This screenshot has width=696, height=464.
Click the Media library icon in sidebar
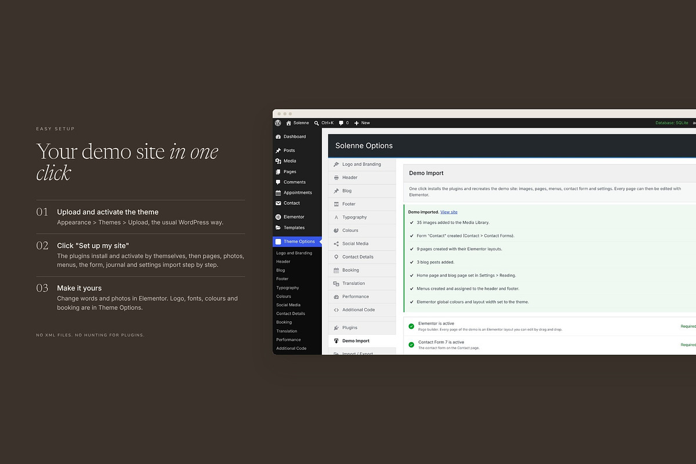pyautogui.click(x=278, y=161)
